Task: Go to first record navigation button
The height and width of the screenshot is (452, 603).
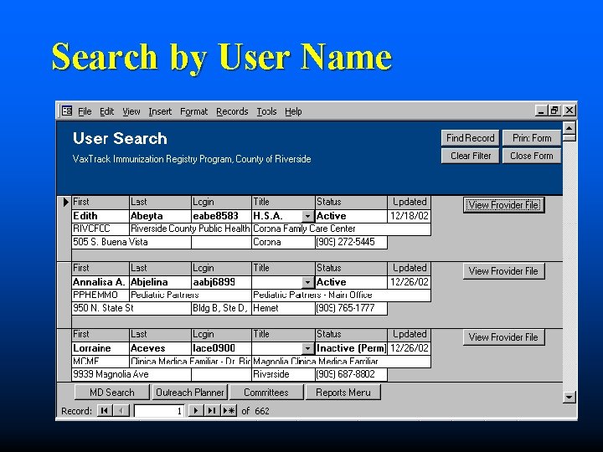Action: pyautogui.click(x=104, y=411)
